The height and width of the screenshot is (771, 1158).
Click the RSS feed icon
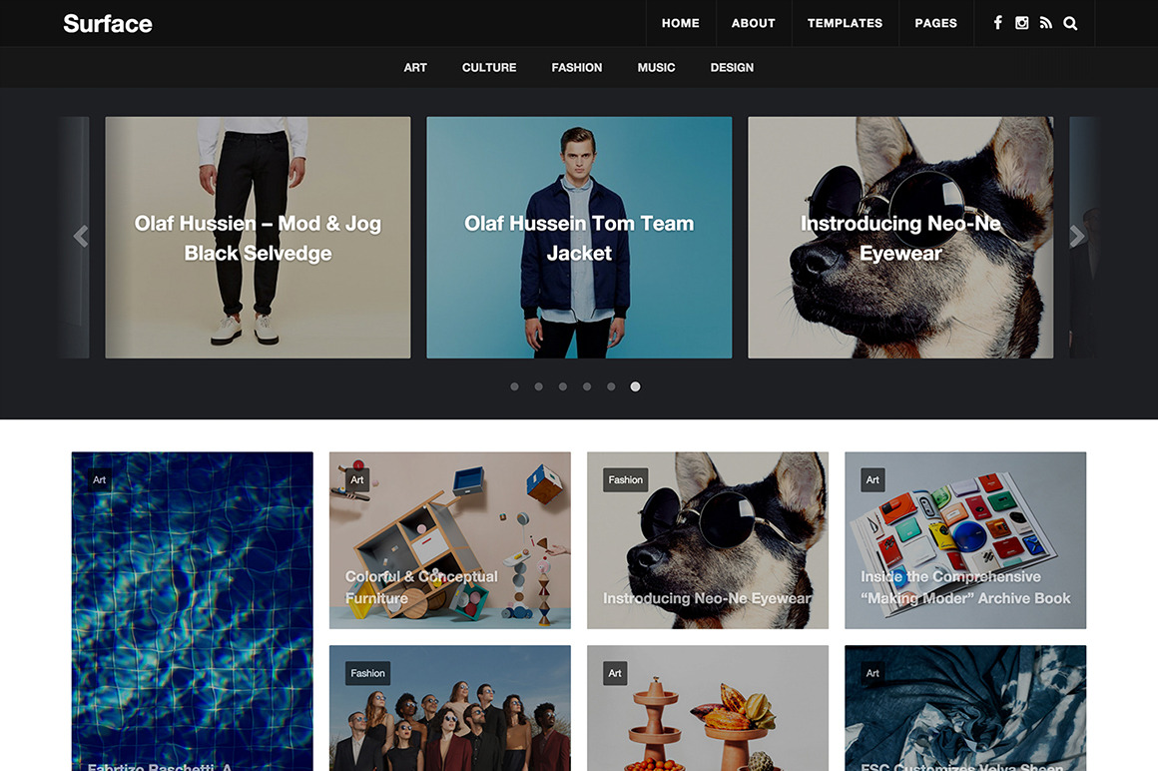coord(1045,22)
